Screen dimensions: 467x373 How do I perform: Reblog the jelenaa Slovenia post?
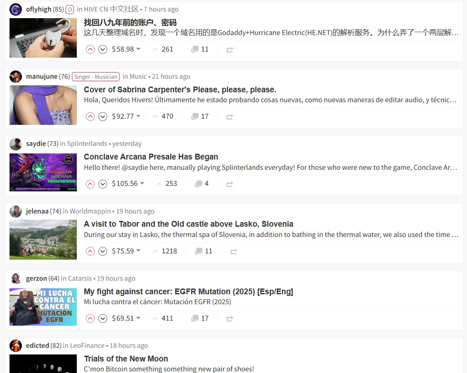pyautogui.click(x=234, y=251)
